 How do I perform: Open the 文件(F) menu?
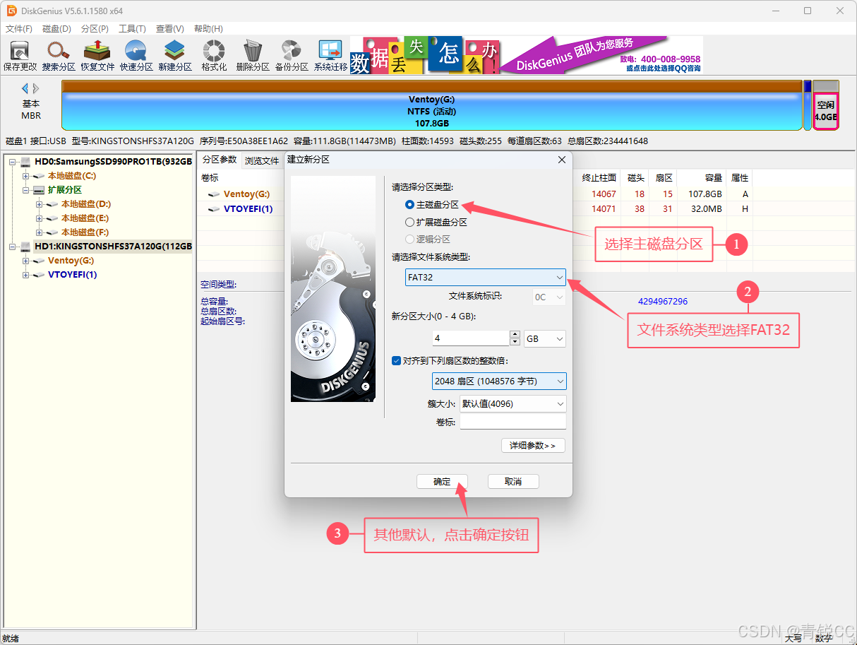click(19, 29)
